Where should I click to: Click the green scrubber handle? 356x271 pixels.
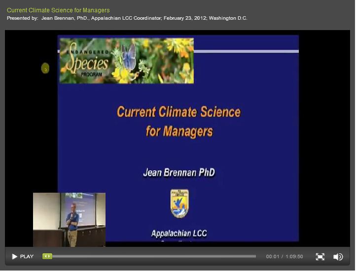coord(47,256)
